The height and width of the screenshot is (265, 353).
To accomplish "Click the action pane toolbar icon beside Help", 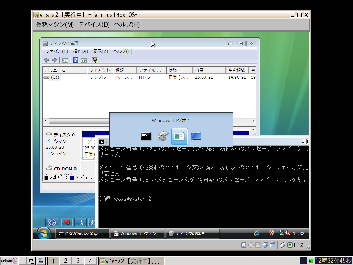I will click(84, 60).
